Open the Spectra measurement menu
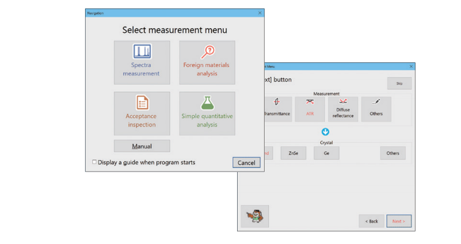The image size is (461, 244). (x=142, y=62)
